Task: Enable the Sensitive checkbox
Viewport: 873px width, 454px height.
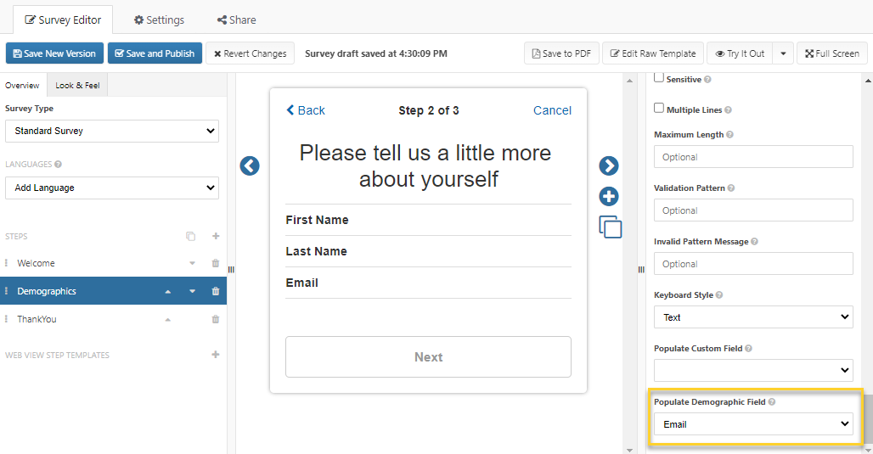Action: [659, 78]
